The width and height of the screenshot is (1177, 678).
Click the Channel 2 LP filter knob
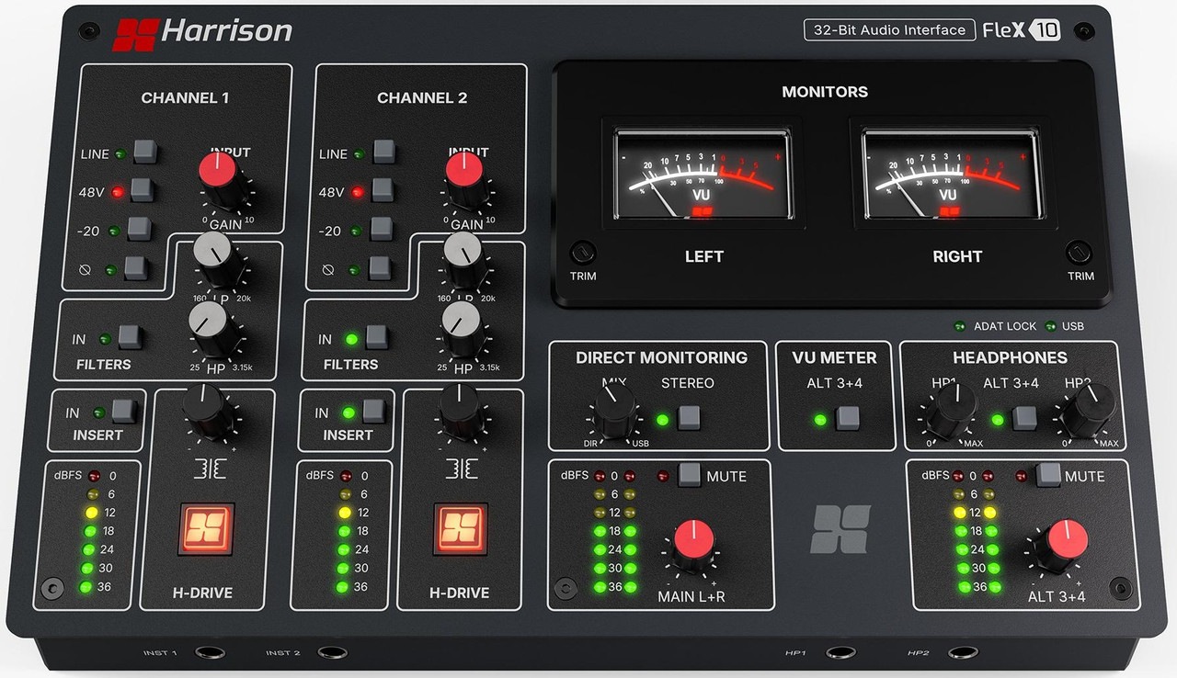tap(463, 259)
